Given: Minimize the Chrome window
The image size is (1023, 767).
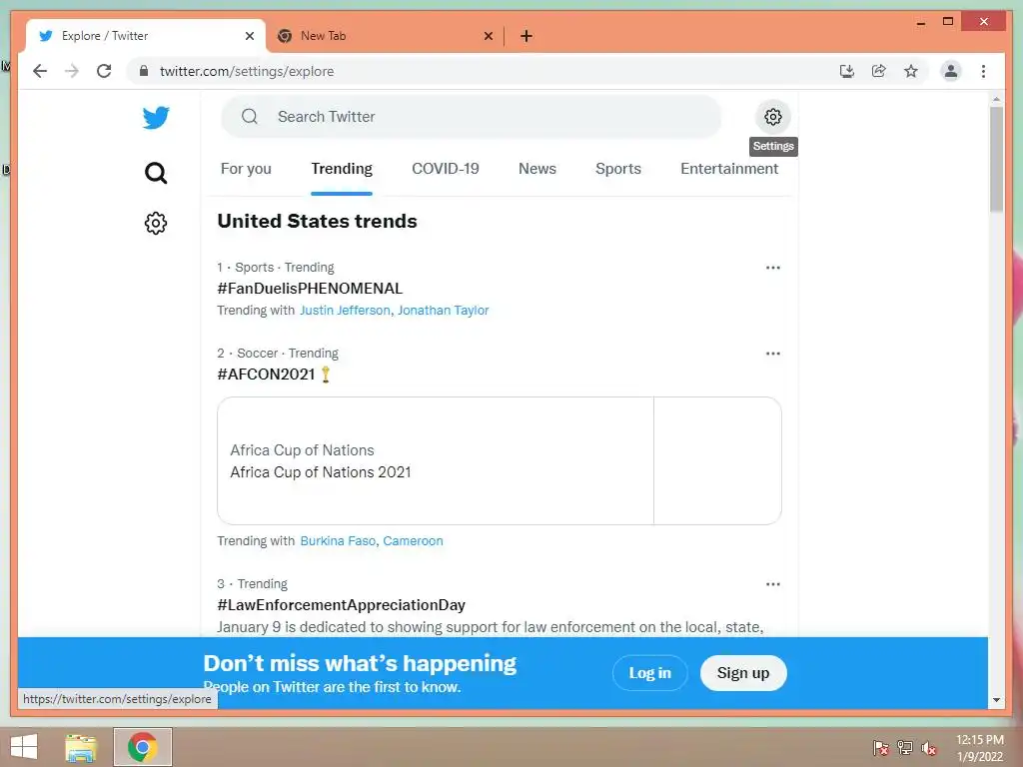Looking at the screenshot, I should point(920,22).
